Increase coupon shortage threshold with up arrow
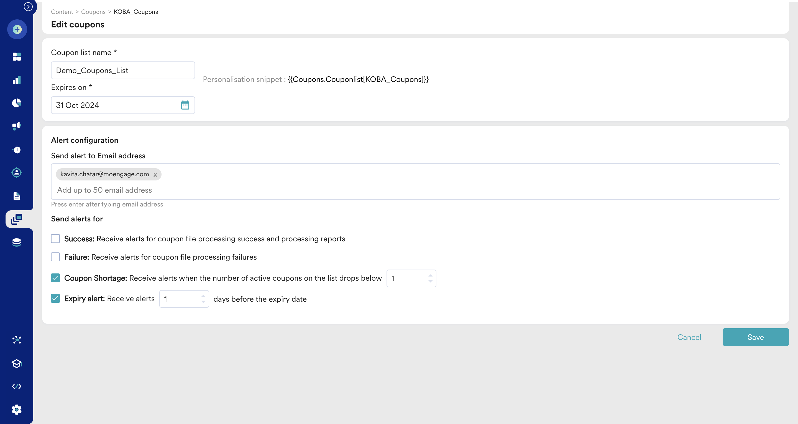Image resolution: width=798 pixels, height=424 pixels. pyautogui.click(x=430, y=275)
